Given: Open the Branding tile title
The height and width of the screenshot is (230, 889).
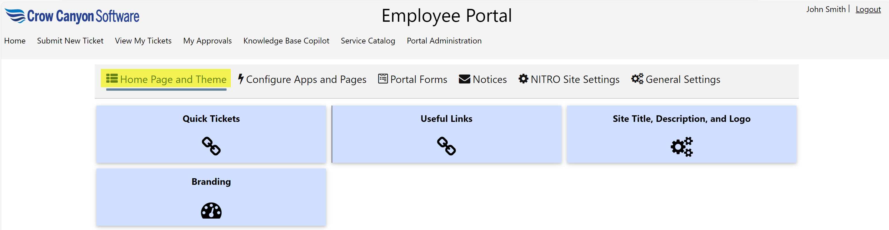Looking at the screenshot, I should pyautogui.click(x=211, y=182).
